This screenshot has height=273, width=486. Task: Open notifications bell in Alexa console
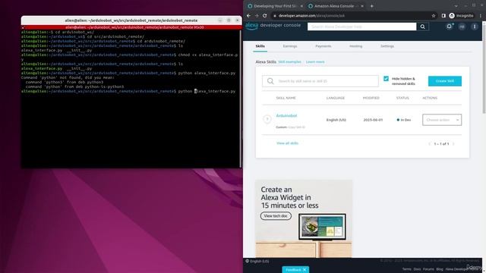point(449,27)
